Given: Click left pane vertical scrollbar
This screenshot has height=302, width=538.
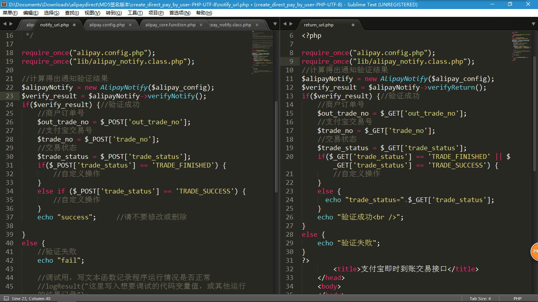Looking at the screenshot, I should click(276, 146).
